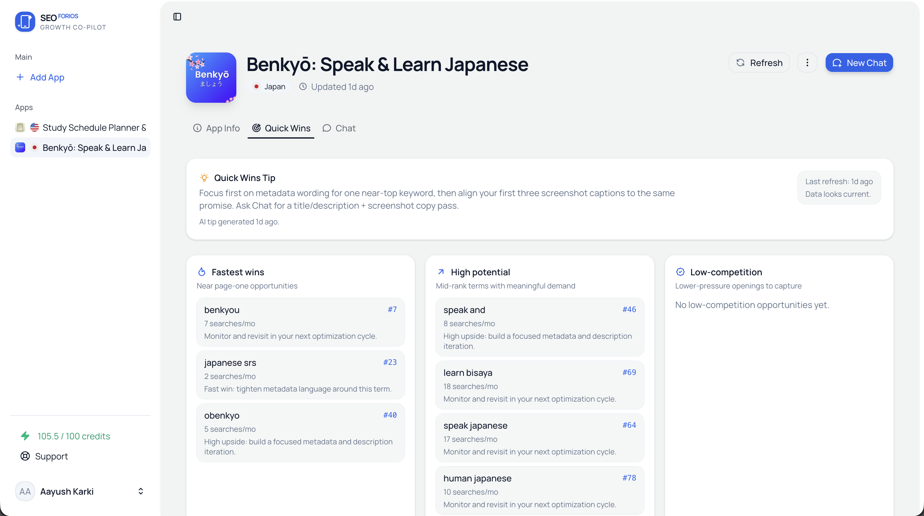The height and width of the screenshot is (516, 924).
Task: Click the Low-competition badge check icon
Action: (x=680, y=272)
